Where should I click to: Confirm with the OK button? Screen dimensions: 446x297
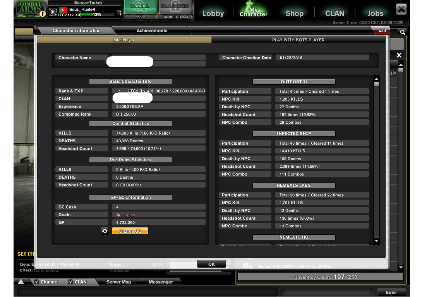click(212, 264)
